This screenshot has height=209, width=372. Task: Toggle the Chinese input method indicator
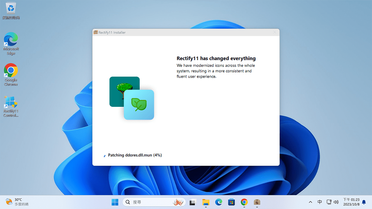(320, 202)
